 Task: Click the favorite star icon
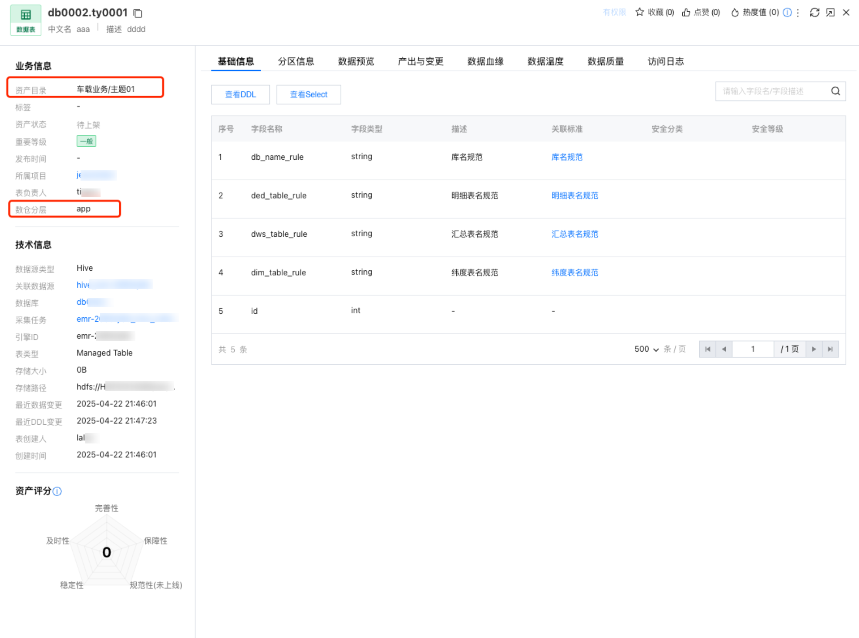click(639, 12)
